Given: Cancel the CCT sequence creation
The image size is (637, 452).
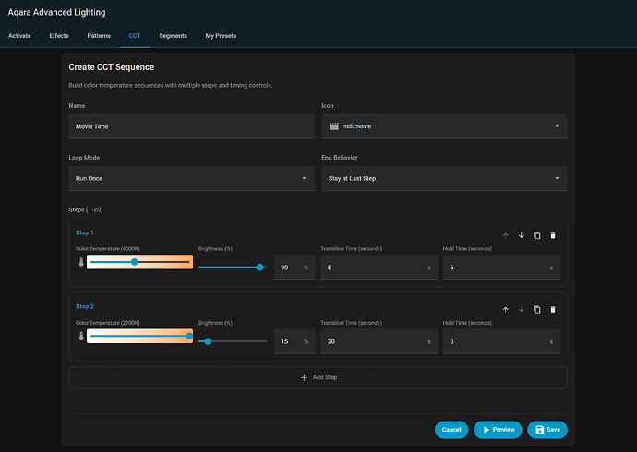Looking at the screenshot, I should [451, 430].
